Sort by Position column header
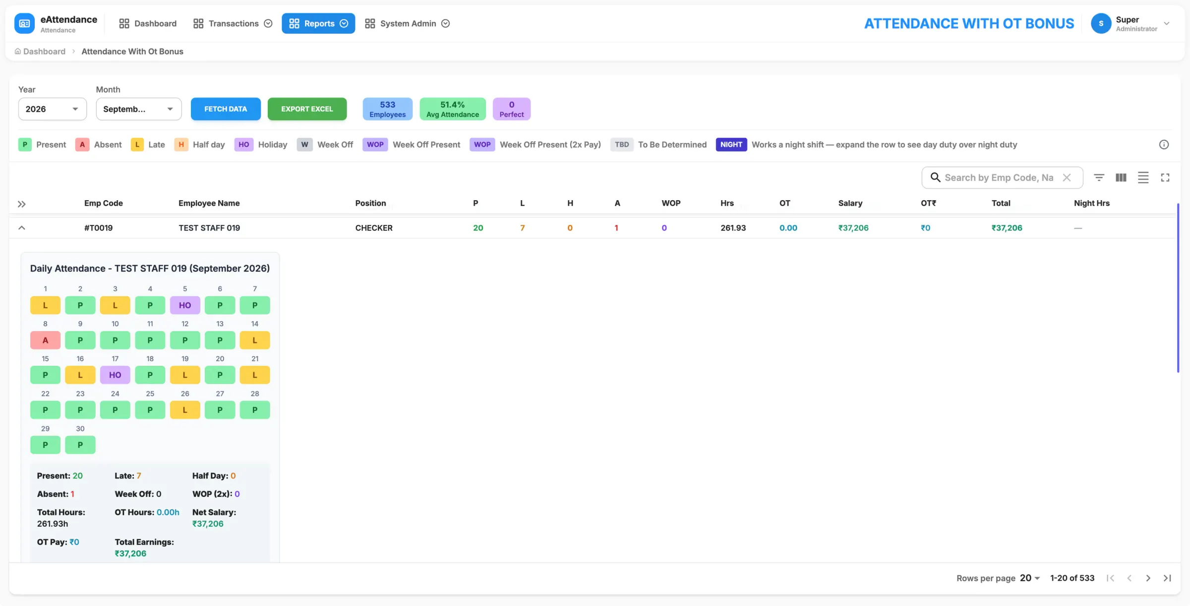Viewport: 1190px width, 606px height. pos(370,203)
